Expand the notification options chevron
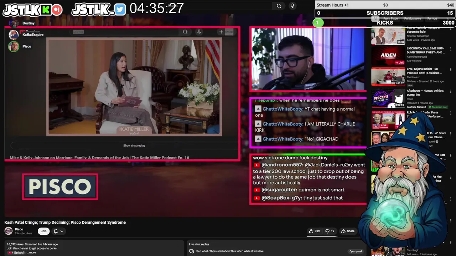This screenshot has height=256, width=456. [x=62, y=231]
